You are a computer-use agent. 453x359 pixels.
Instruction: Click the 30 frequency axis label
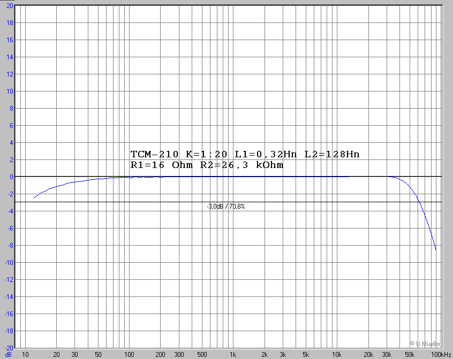click(75, 354)
